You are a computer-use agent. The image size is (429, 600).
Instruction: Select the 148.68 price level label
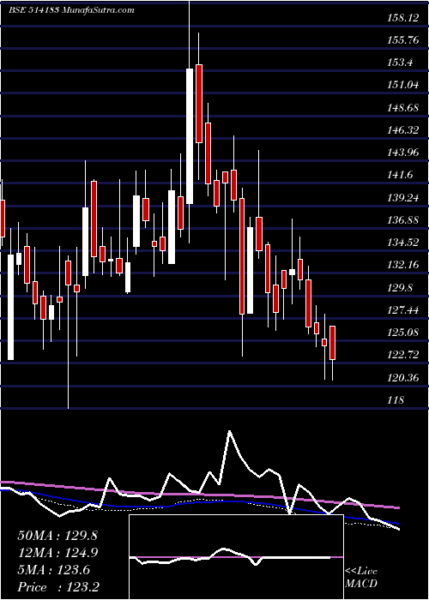(x=403, y=107)
